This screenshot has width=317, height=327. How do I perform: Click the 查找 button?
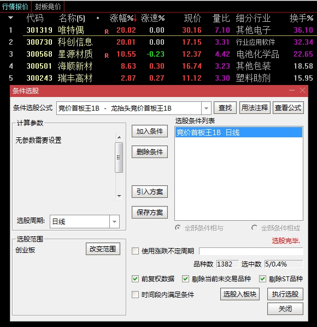(x=225, y=108)
